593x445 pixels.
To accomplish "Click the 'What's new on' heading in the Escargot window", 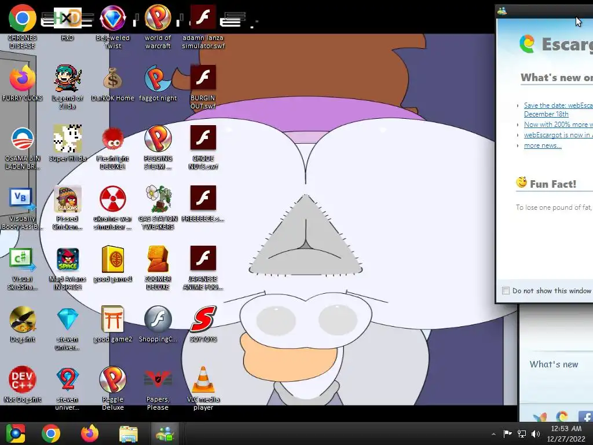I will [557, 78].
